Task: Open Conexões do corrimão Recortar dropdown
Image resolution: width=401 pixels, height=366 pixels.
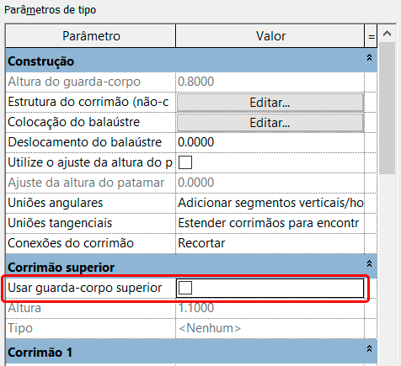Action: 270,243
